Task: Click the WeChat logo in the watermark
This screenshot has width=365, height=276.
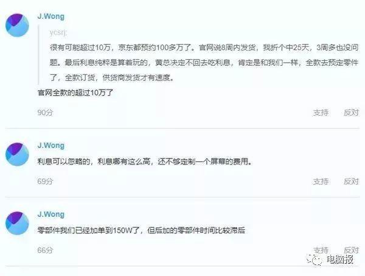Action: (x=313, y=259)
